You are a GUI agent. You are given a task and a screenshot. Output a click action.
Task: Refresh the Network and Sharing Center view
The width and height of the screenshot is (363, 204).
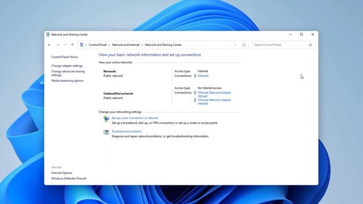tap(244, 45)
